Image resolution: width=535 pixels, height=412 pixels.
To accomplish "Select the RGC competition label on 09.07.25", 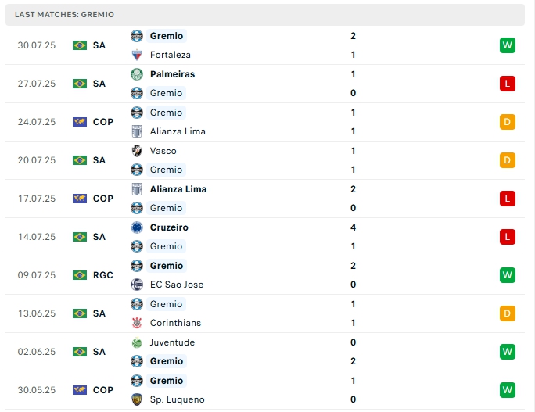I will (x=102, y=275).
